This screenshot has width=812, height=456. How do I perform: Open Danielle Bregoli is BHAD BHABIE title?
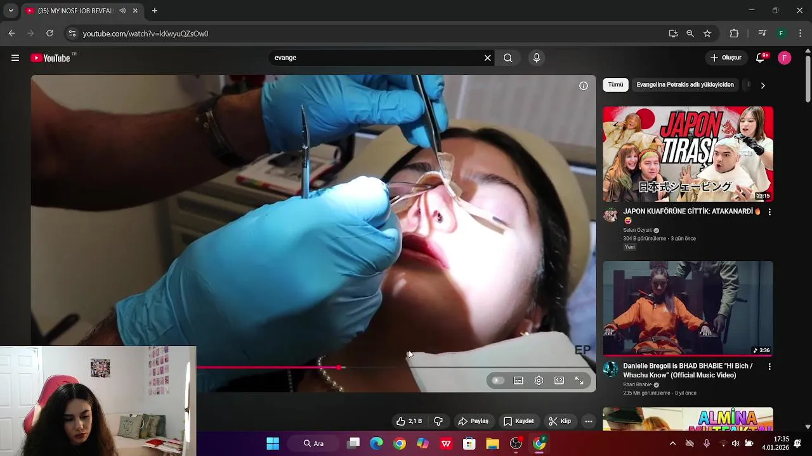(x=688, y=370)
